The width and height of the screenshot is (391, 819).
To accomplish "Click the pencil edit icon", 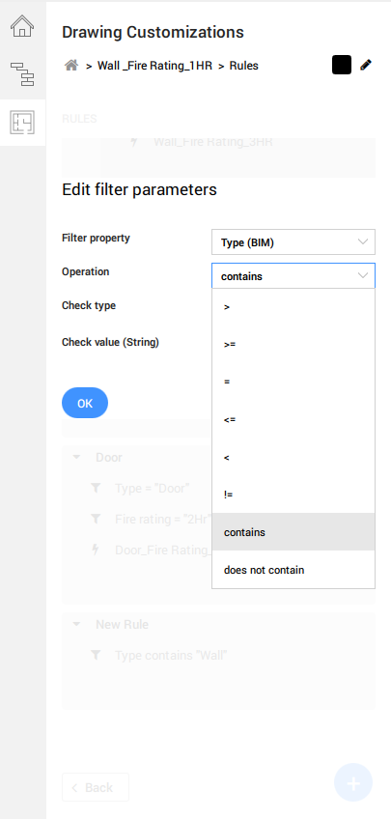I will point(366,66).
